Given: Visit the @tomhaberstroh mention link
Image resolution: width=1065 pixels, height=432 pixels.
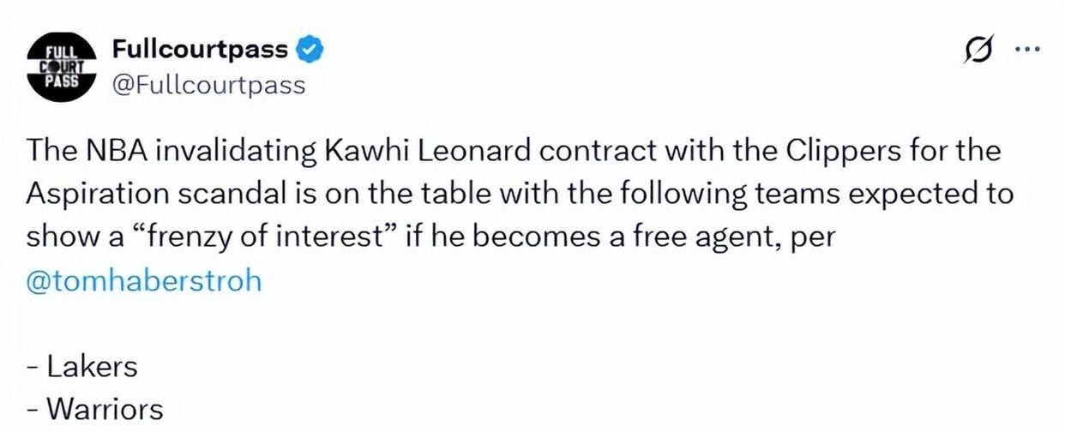Looking at the screenshot, I should (144, 281).
